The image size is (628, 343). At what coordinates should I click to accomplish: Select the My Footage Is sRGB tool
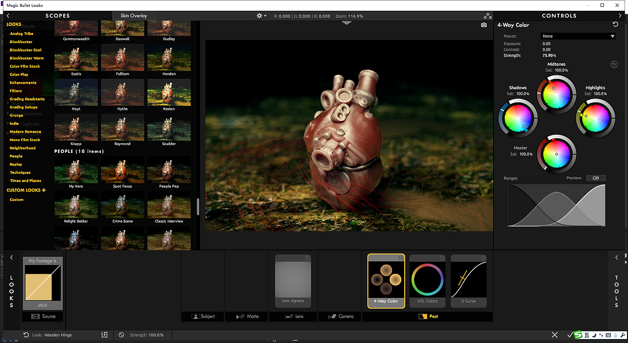click(43, 283)
